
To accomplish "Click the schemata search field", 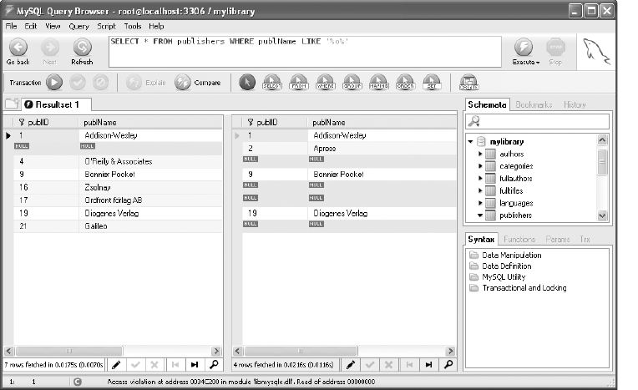I will tap(537, 121).
